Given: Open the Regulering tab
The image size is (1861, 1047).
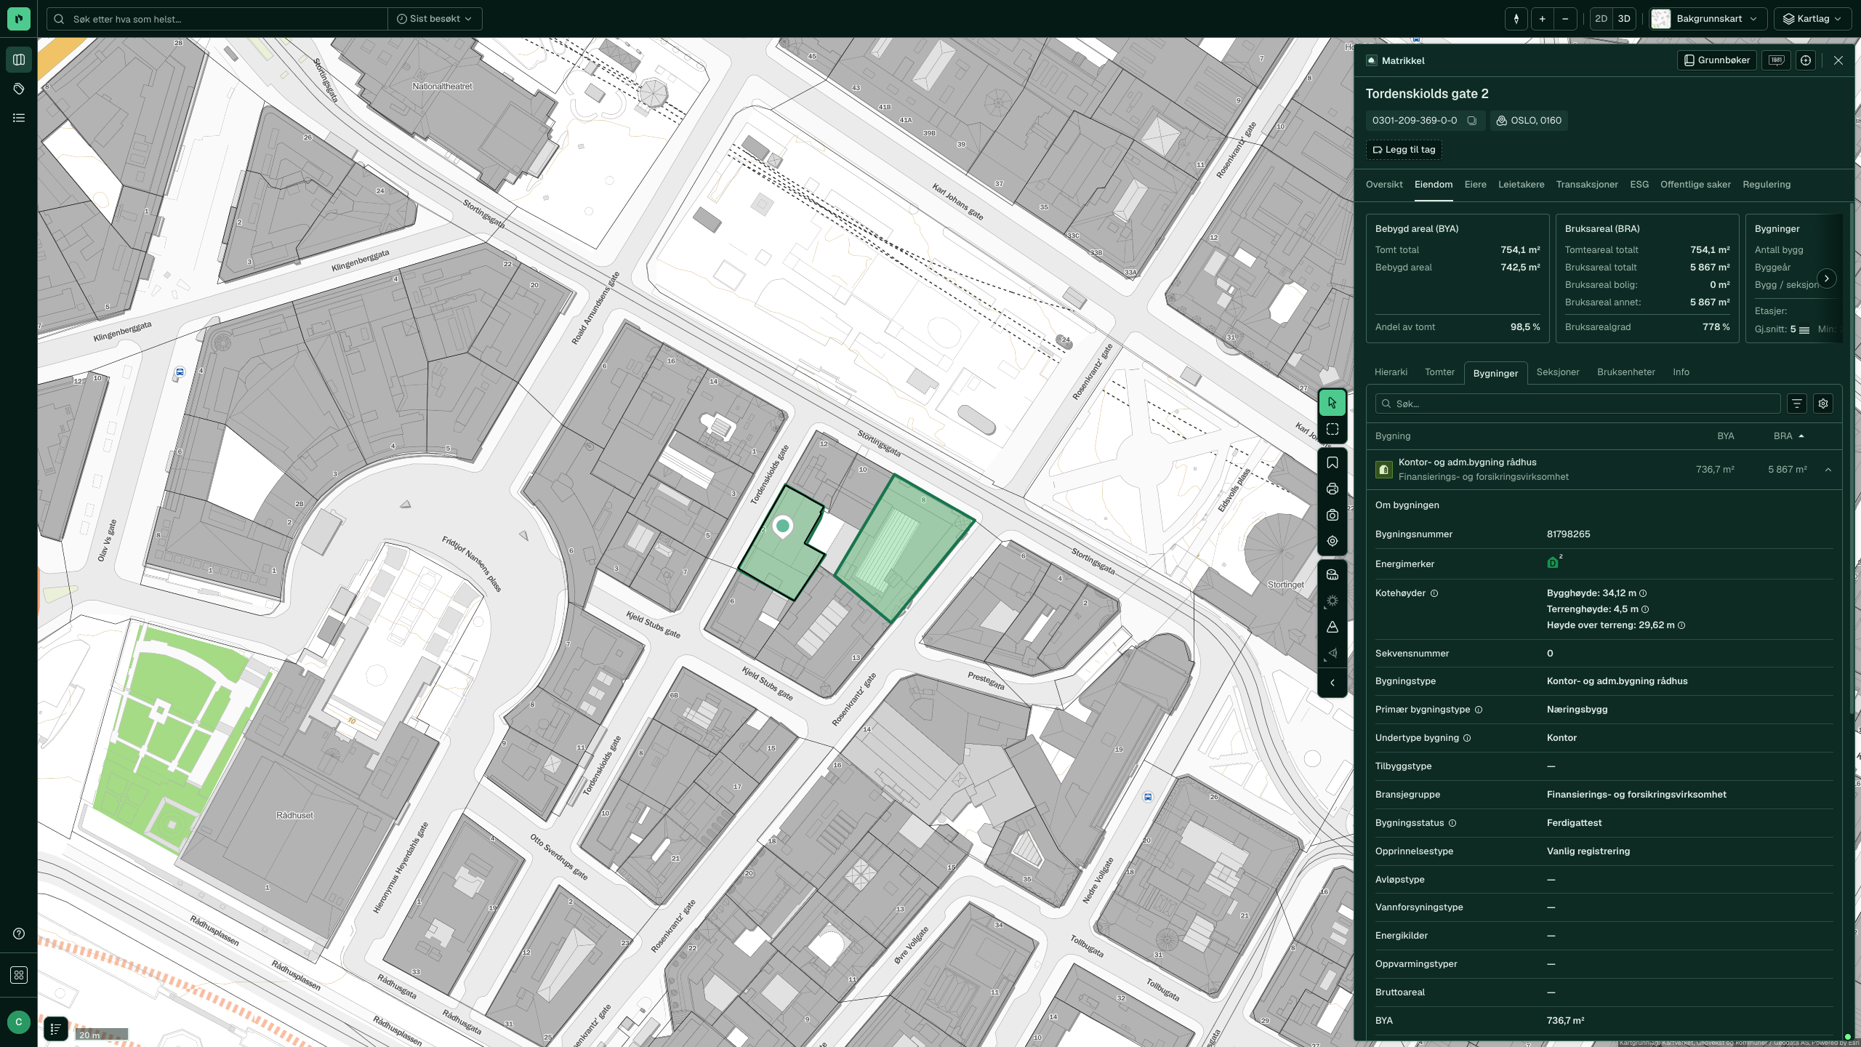Looking at the screenshot, I should point(1766,185).
